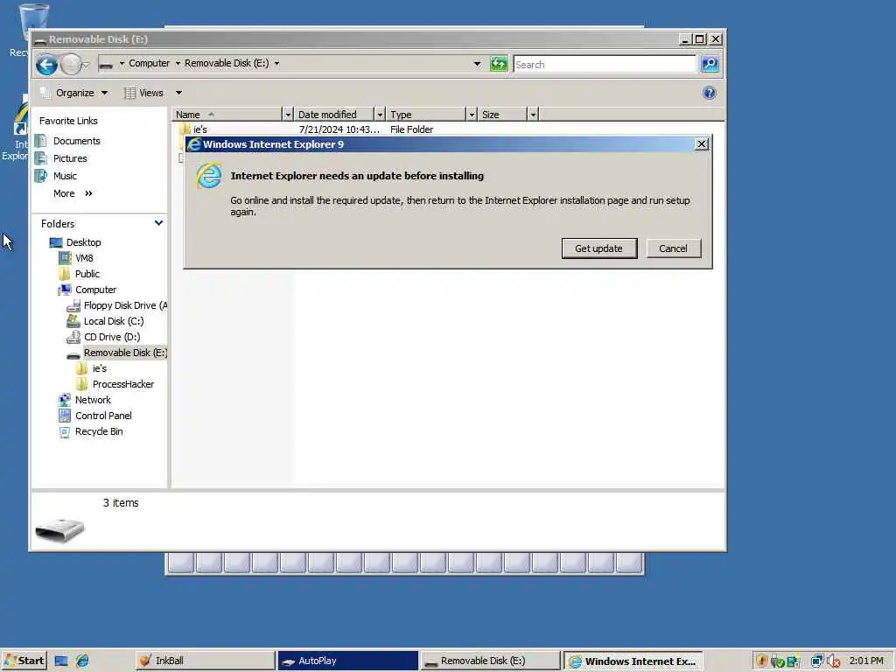The height and width of the screenshot is (672, 896).
Task: Click the volume icon in system tray
Action: (834, 661)
